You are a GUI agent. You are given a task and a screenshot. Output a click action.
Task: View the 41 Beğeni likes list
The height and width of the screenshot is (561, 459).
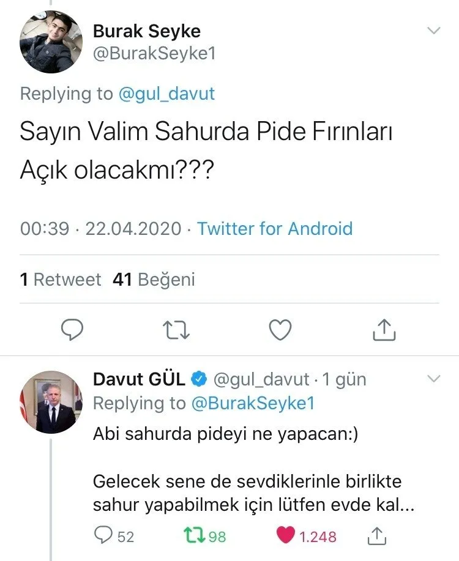[x=154, y=280]
